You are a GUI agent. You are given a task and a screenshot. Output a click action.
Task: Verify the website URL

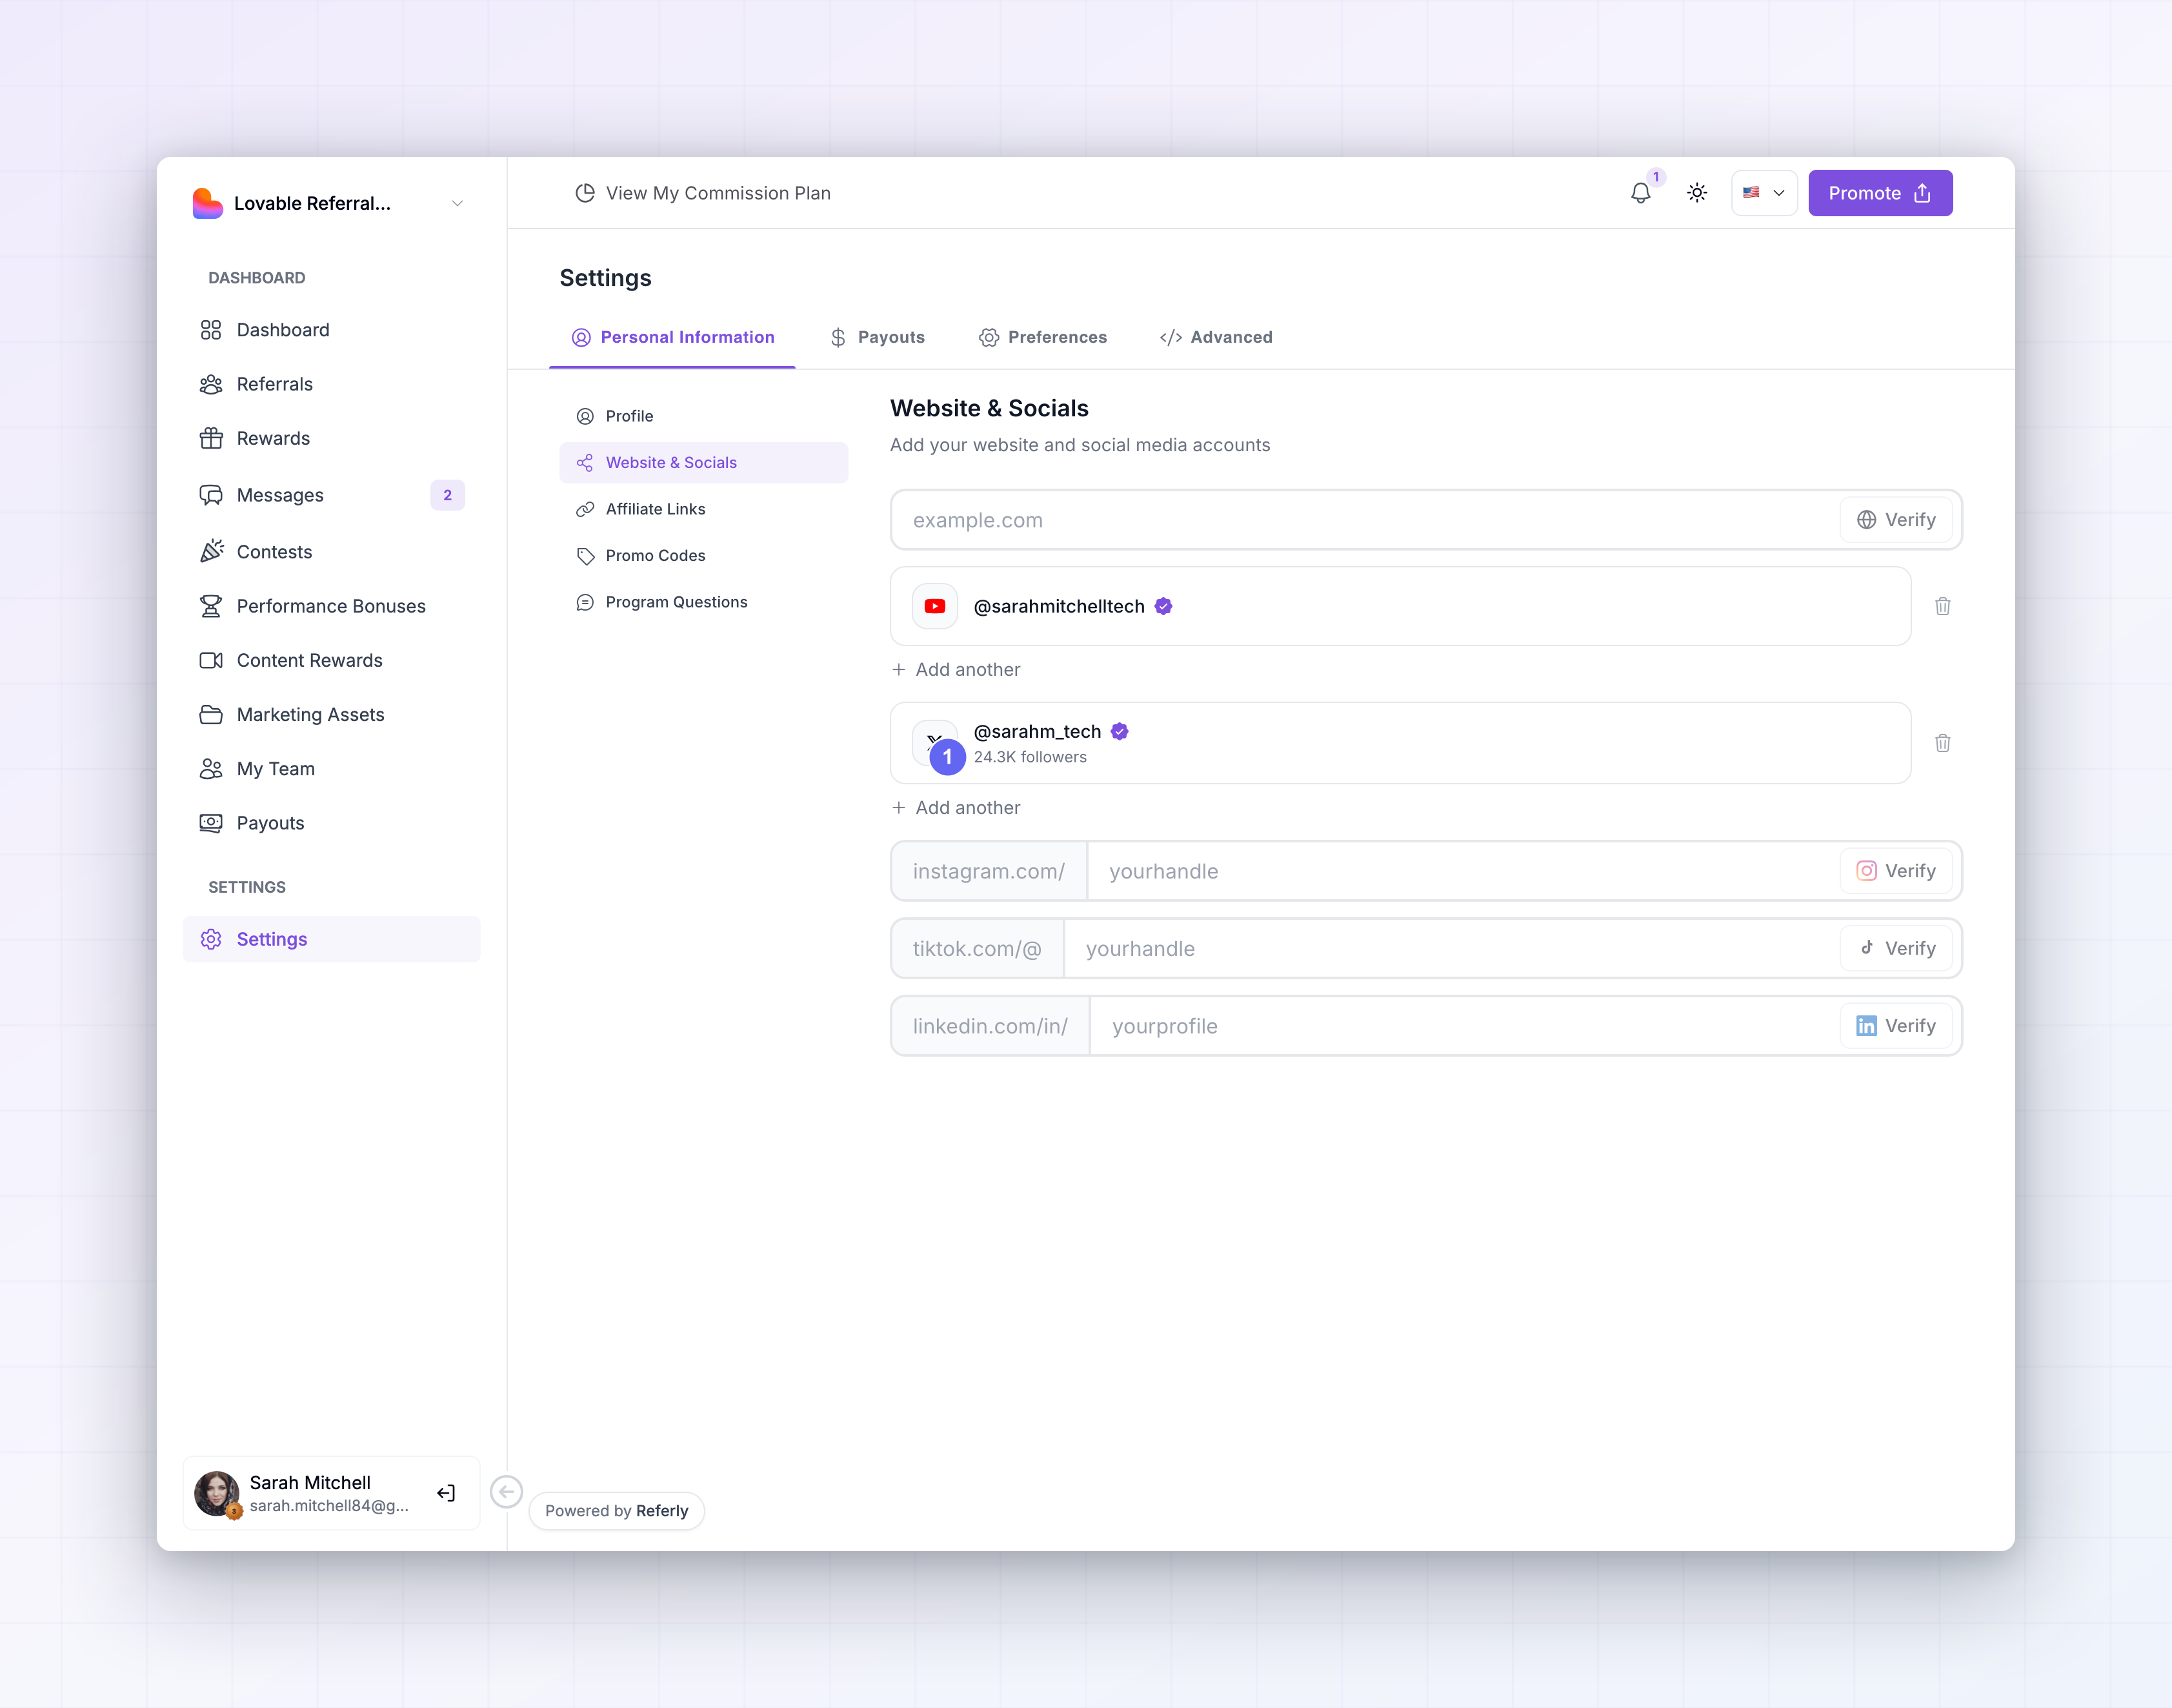tap(1896, 520)
